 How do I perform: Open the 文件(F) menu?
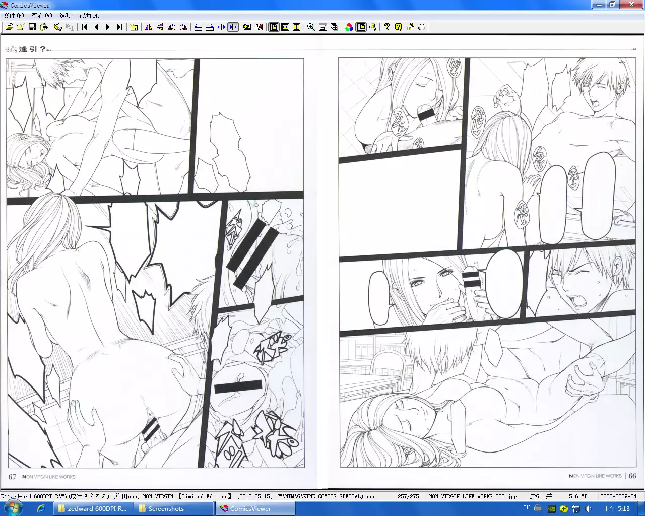tap(14, 16)
